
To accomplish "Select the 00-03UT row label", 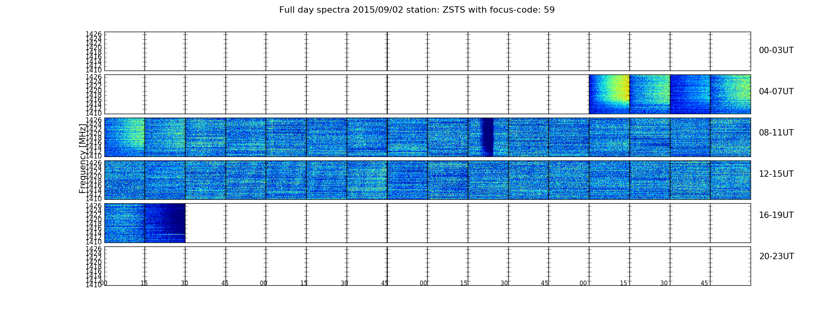I will point(776,50).
